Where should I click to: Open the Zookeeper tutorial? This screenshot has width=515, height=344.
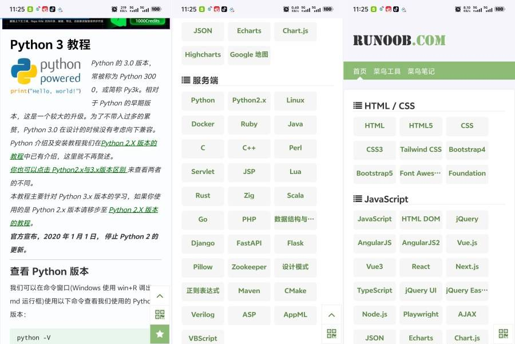click(x=249, y=267)
